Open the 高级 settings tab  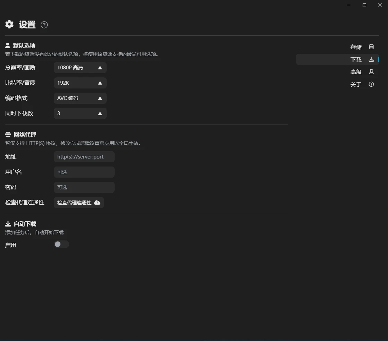pos(356,72)
